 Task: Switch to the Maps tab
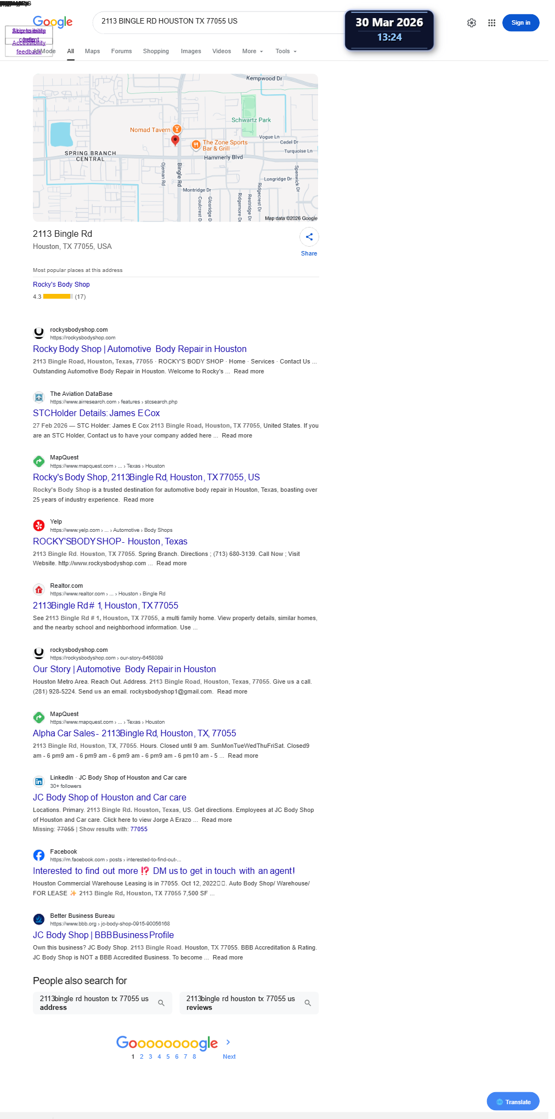(92, 51)
